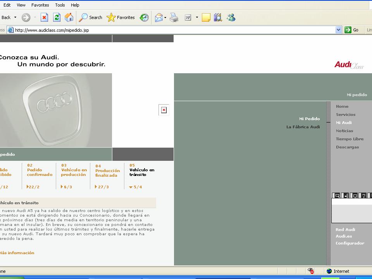Open the Configurador link
This screenshot has height=279, width=372.
(x=350, y=243)
